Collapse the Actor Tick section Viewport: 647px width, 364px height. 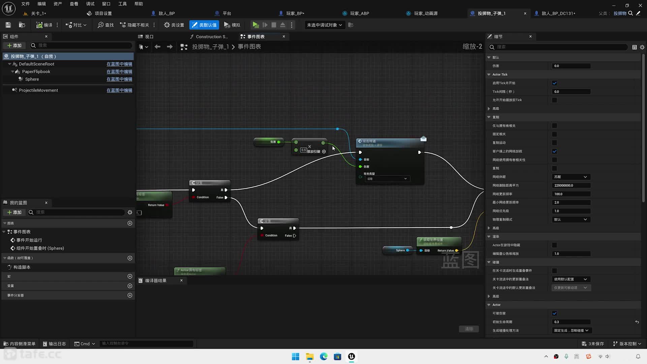click(x=489, y=74)
